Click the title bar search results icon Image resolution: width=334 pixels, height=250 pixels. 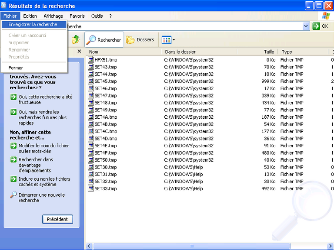click(3, 5)
